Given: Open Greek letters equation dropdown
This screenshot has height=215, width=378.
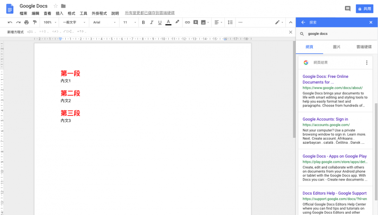Looking at the screenshot, I should pyautogui.click(x=32, y=32).
